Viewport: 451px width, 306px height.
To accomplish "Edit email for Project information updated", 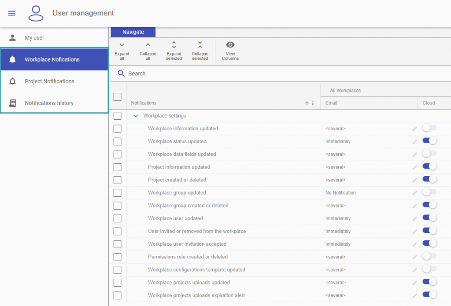I will [x=414, y=167].
